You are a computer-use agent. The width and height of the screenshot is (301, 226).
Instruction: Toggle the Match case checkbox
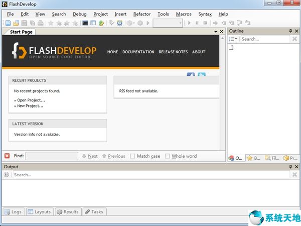(132, 156)
